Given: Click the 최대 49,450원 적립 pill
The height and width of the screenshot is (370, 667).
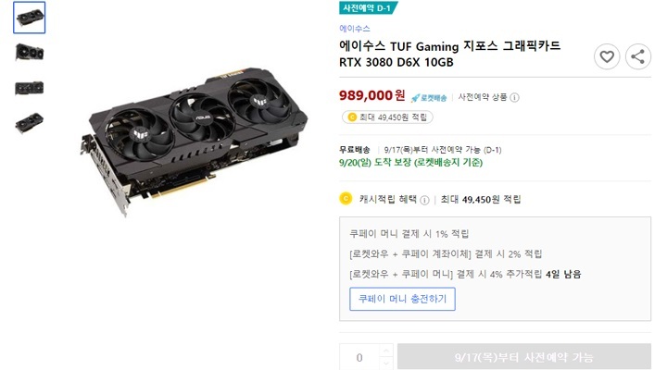Looking at the screenshot, I should (x=387, y=117).
